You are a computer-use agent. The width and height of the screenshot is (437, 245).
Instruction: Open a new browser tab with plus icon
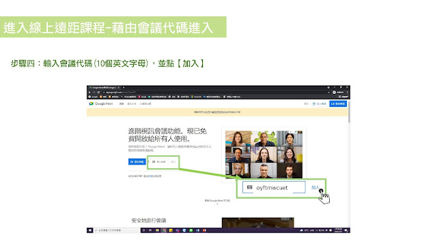[x=124, y=88]
